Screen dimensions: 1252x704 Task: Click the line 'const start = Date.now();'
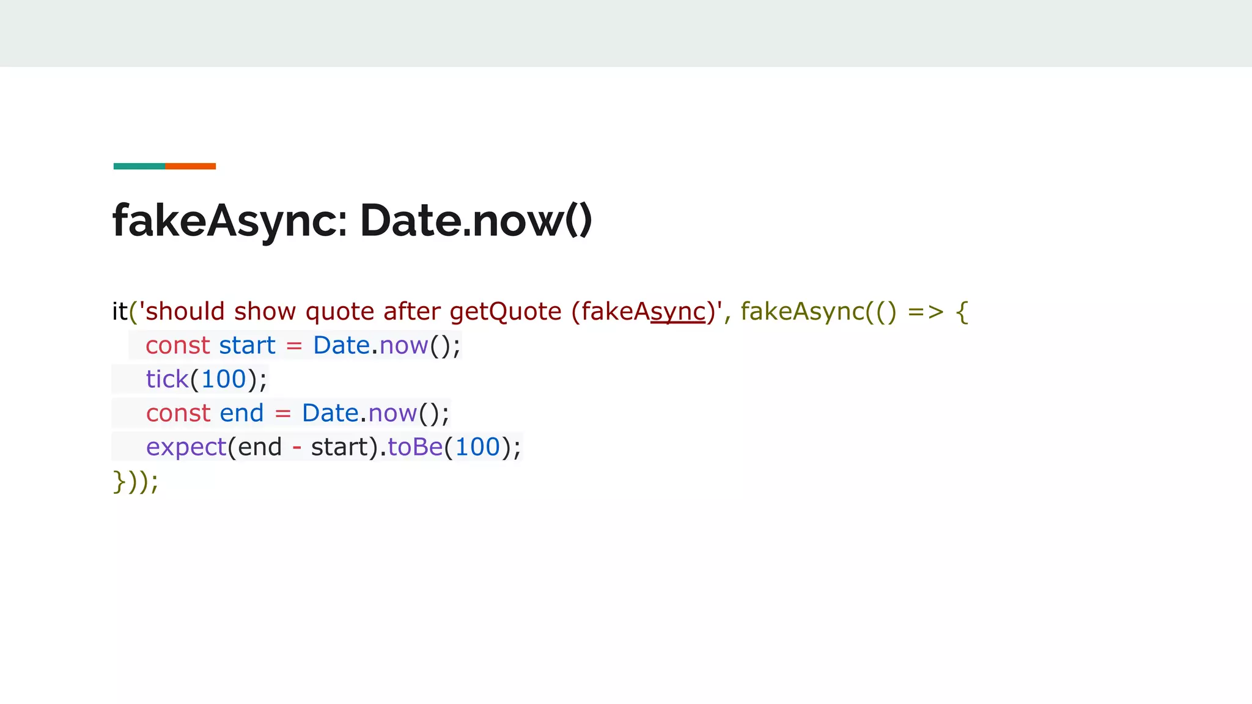point(303,346)
